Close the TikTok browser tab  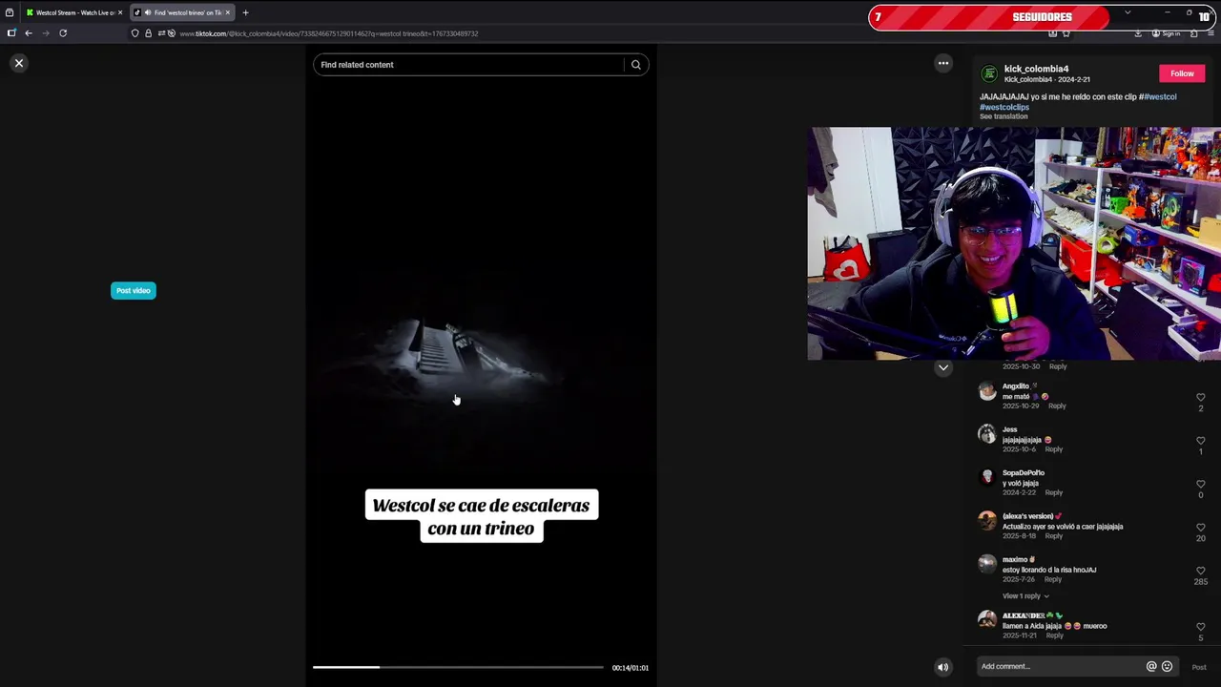[227, 12]
